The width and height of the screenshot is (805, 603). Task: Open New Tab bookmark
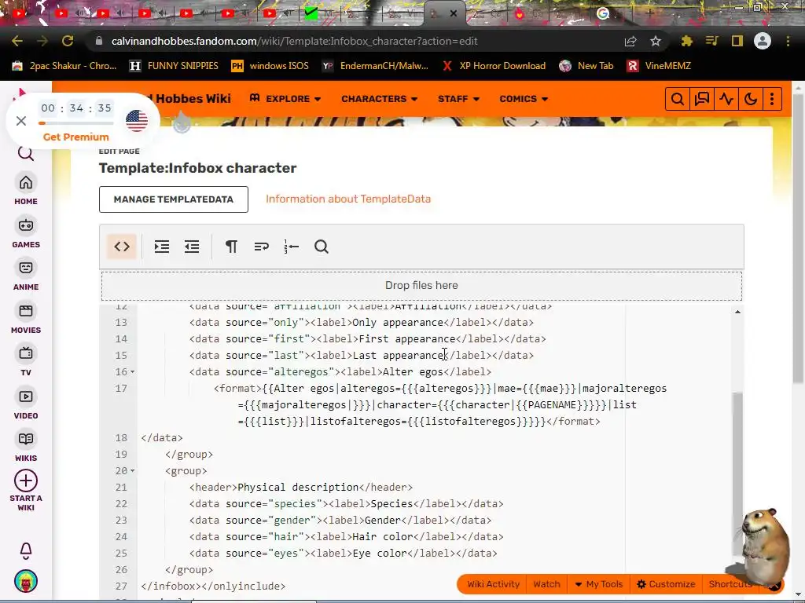pyautogui.click(x=586, y=66)
